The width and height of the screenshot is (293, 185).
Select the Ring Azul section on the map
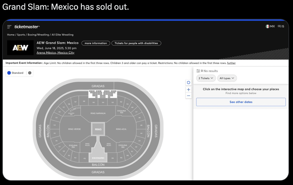[121, 129]
